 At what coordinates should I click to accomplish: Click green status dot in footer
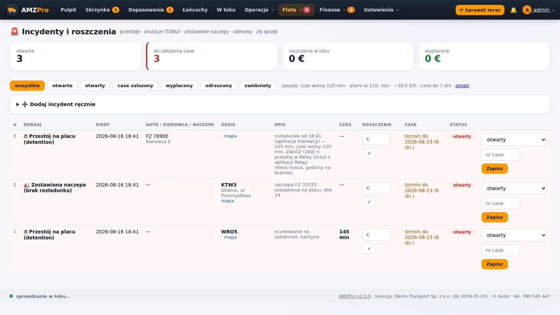click(x=11, y=296)
